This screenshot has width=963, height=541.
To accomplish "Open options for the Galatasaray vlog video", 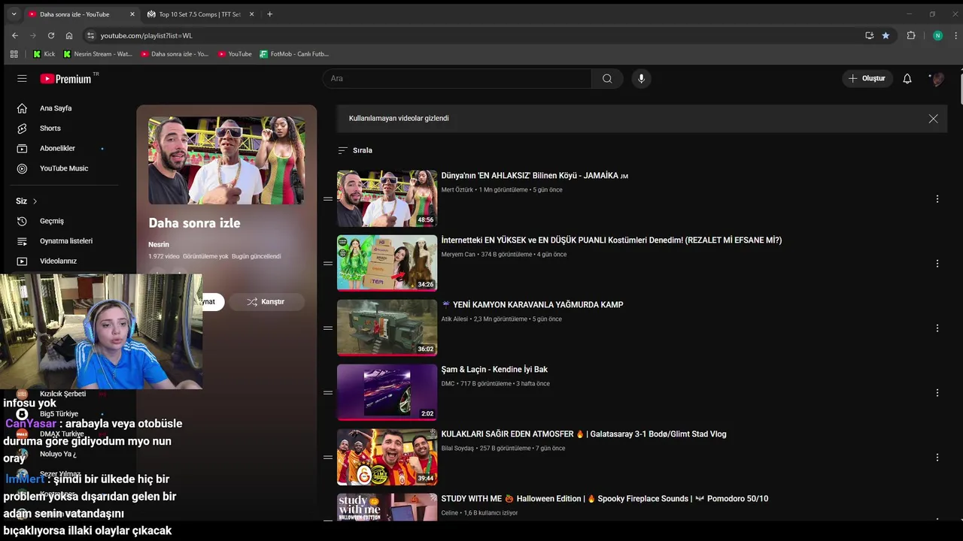I will pyautogui.click(x=937, y=458).
